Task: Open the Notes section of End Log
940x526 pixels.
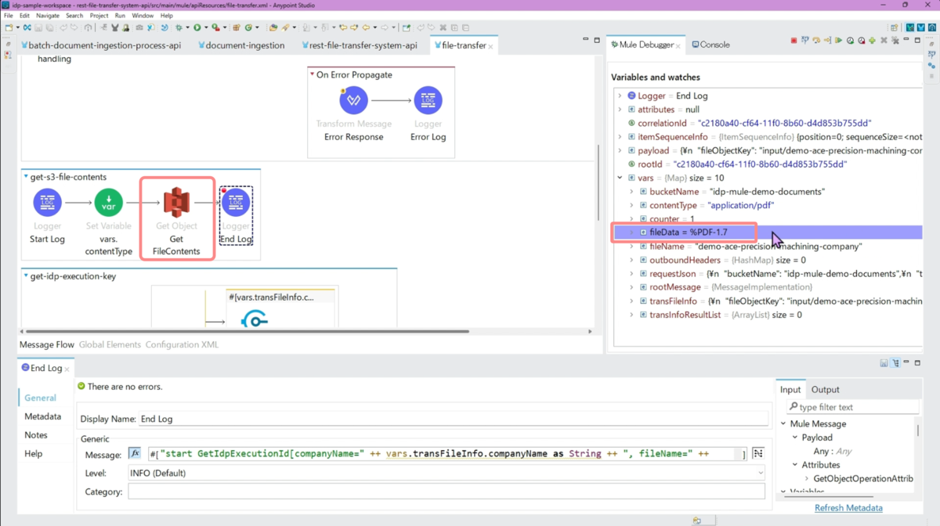Action: [x=36, y=435]
